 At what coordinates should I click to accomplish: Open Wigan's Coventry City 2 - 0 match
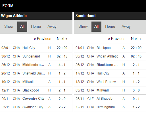tap(36, 99)
